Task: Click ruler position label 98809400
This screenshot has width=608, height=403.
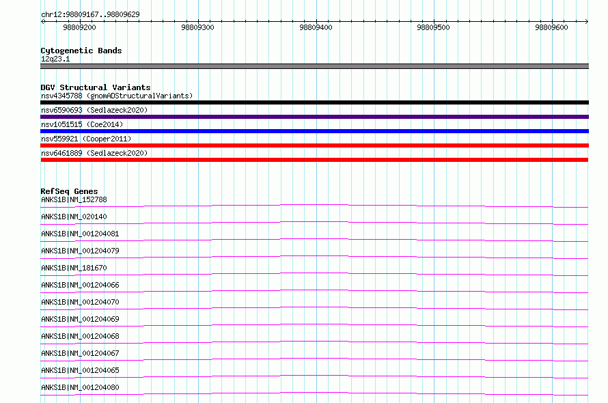Action: click(x=316, y=27)
